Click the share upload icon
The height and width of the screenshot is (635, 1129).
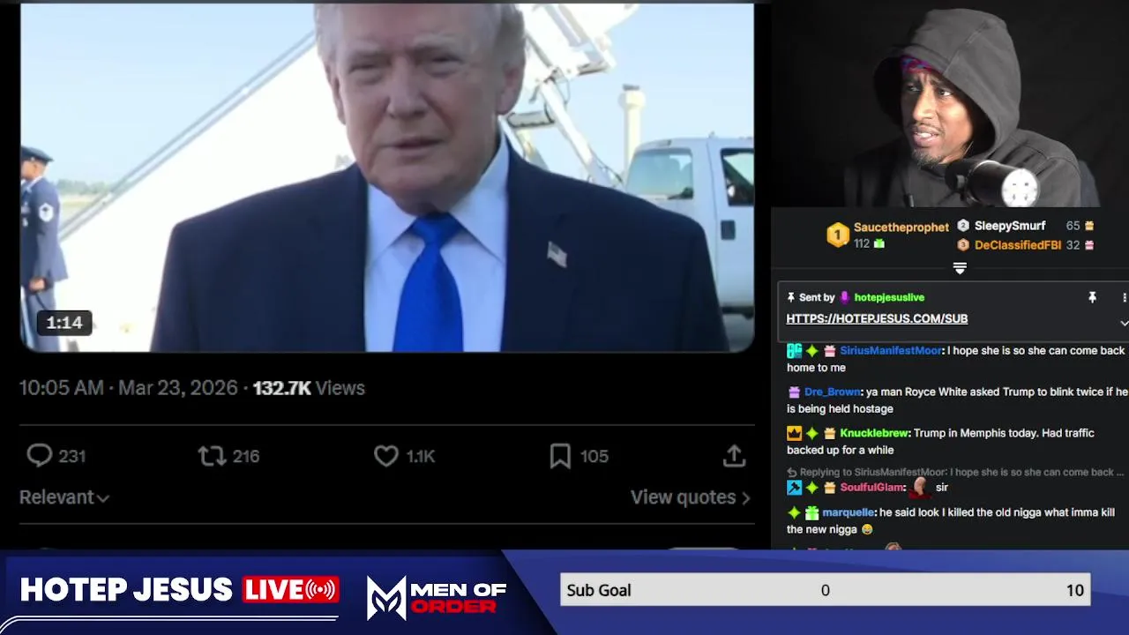(x=734, y=455)
